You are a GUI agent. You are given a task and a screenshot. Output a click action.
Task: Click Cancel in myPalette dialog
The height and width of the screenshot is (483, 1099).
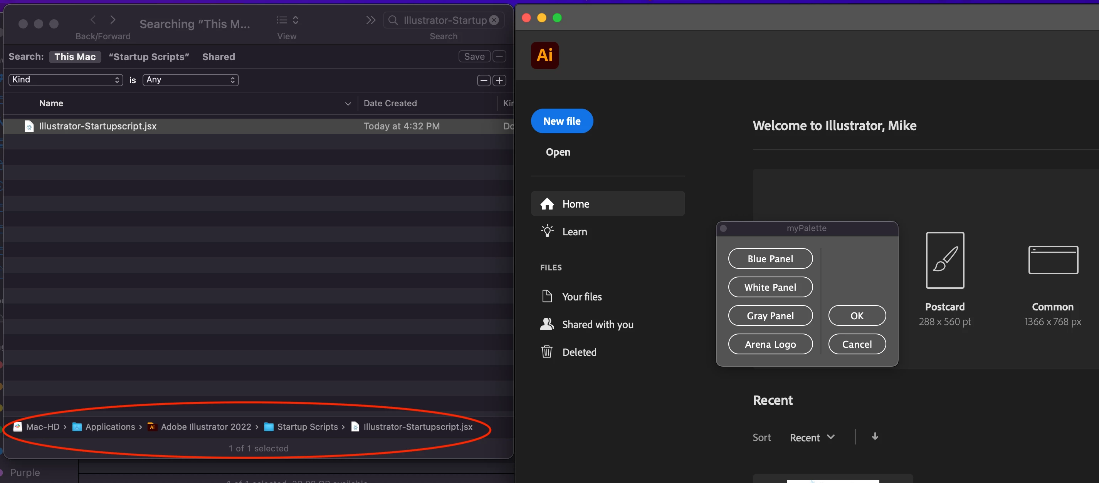(x=857, y=344)
